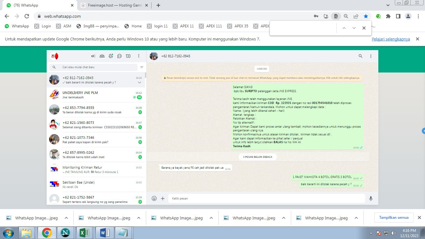The height and width of the screenshot is (239, 425).
Task: Expand options for fifth WhatsApp Image download
Action: pyautogui.click(x=356, y=218)
